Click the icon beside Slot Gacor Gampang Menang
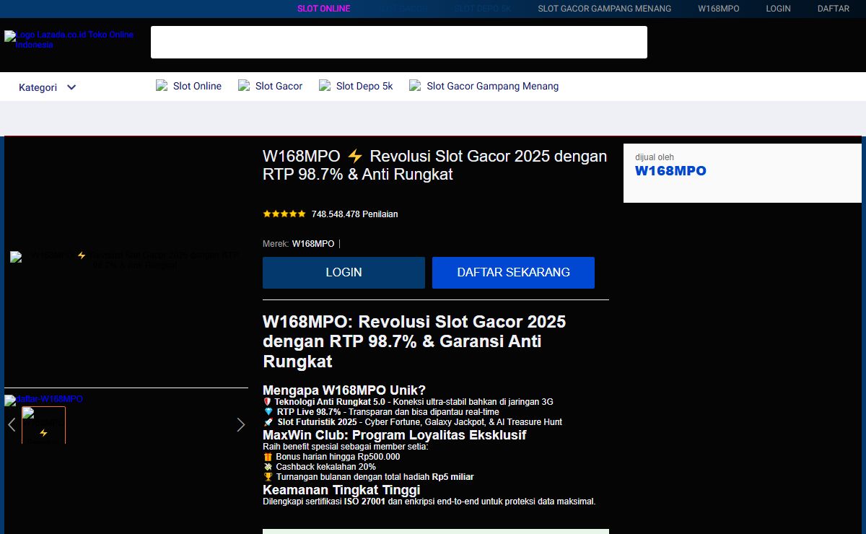Screen dimensions: 866x534 (415, 85)
